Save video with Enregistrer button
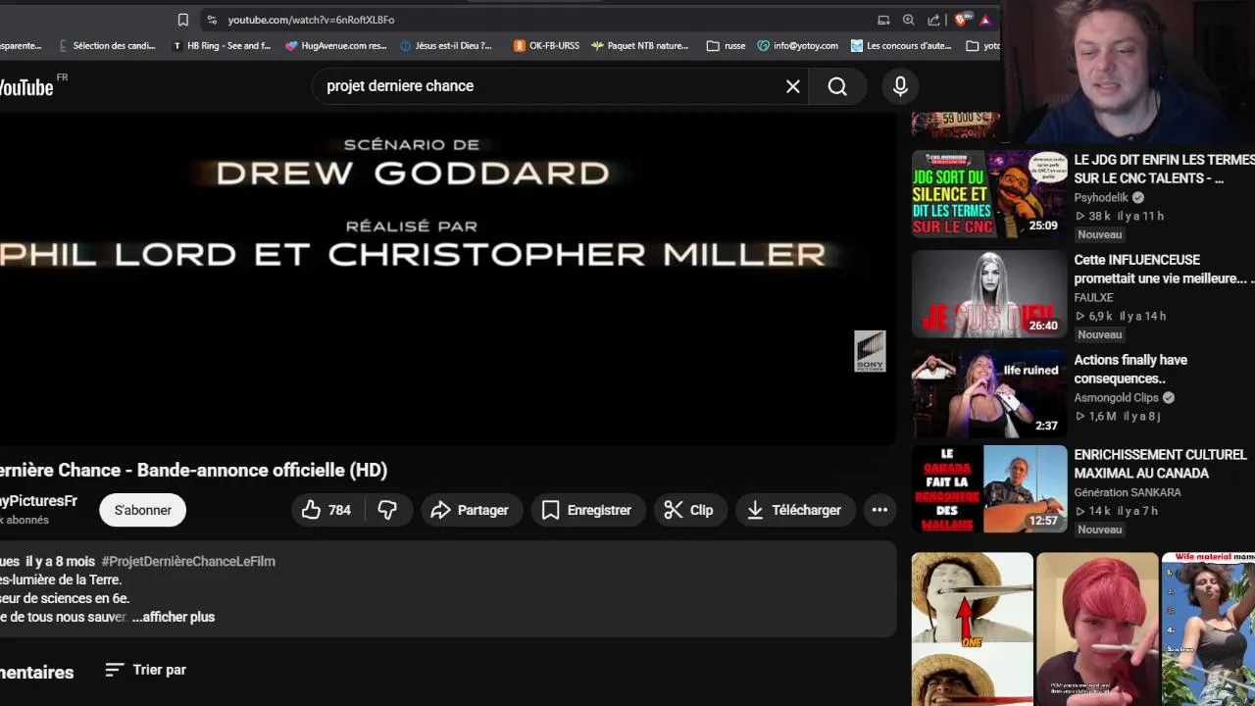 point(586,510)
